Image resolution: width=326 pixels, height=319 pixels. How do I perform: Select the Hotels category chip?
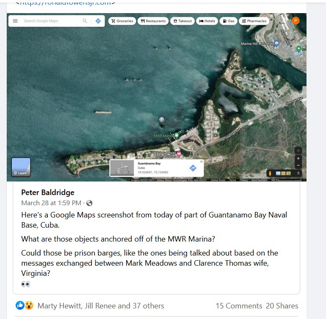click(207, 21)
